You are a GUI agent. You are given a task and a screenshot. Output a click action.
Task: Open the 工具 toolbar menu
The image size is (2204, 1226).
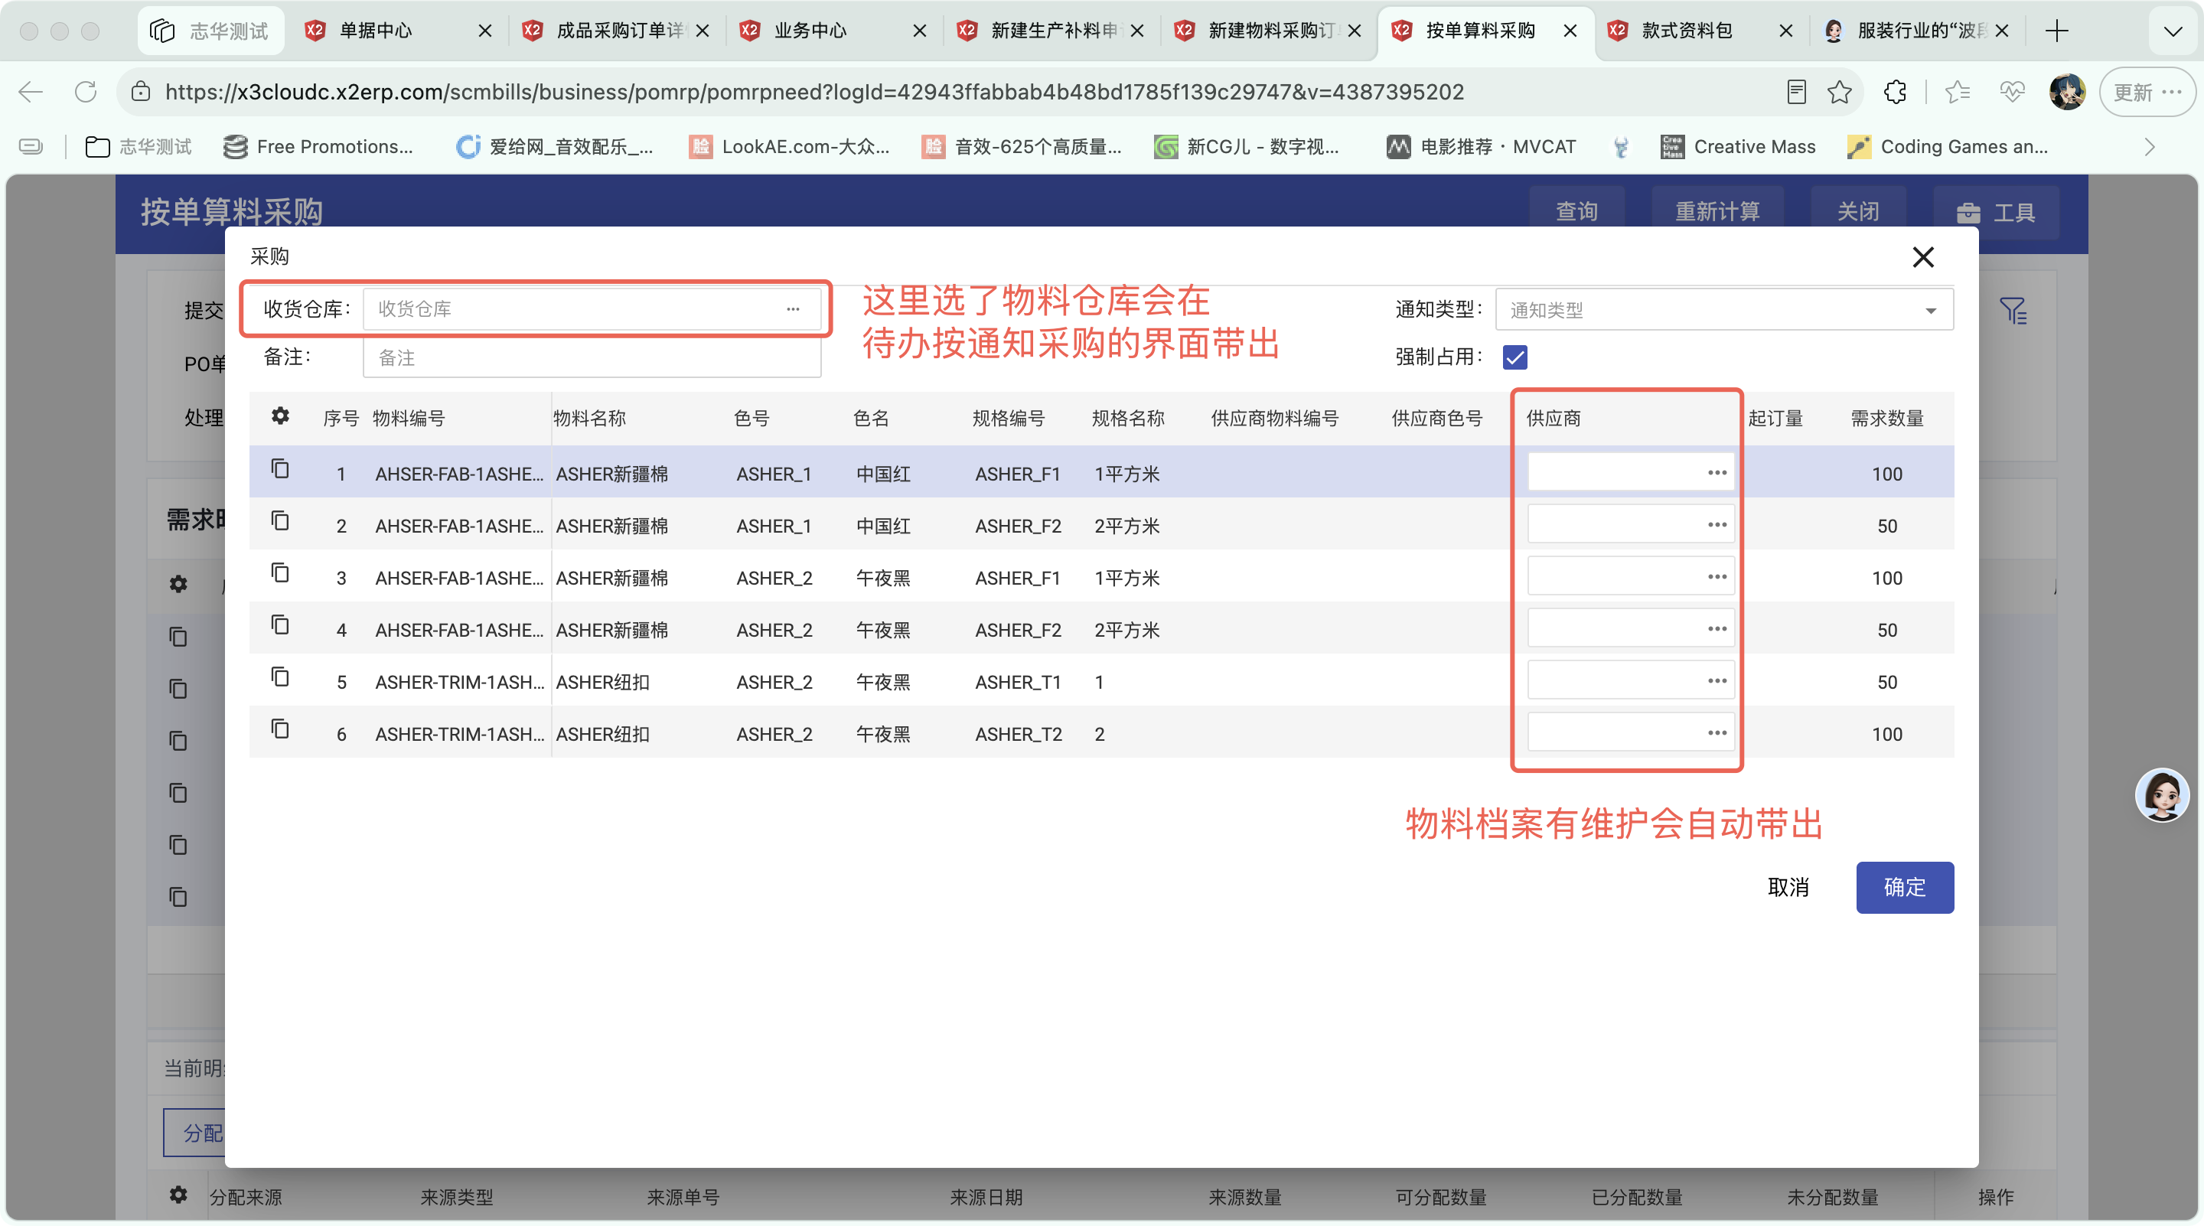[1995, 212]
